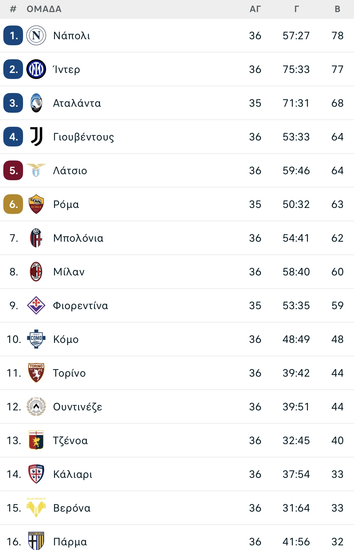Select the Juventus logo
The height and width of the screenshot is (550, 354).
point(36,137)
